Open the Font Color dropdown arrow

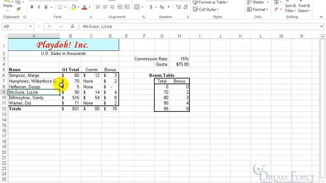90,7
